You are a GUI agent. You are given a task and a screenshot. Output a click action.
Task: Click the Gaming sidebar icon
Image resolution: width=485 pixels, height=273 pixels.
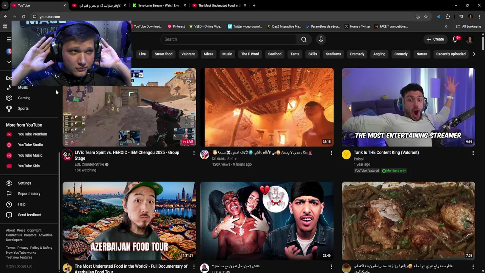pyautogui.click(x=9, y=98)
